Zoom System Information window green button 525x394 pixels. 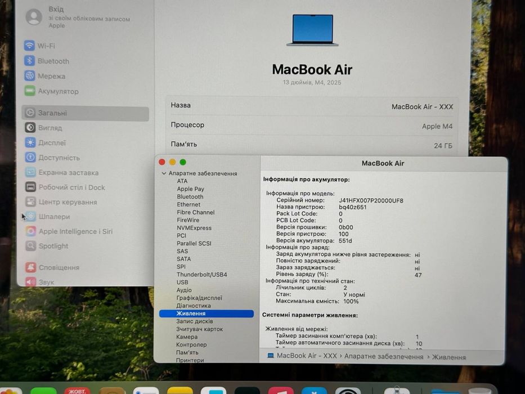tap(183, 162)
